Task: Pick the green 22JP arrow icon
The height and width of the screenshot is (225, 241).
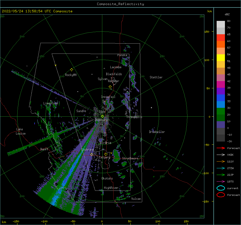Action: coord(221,175)
